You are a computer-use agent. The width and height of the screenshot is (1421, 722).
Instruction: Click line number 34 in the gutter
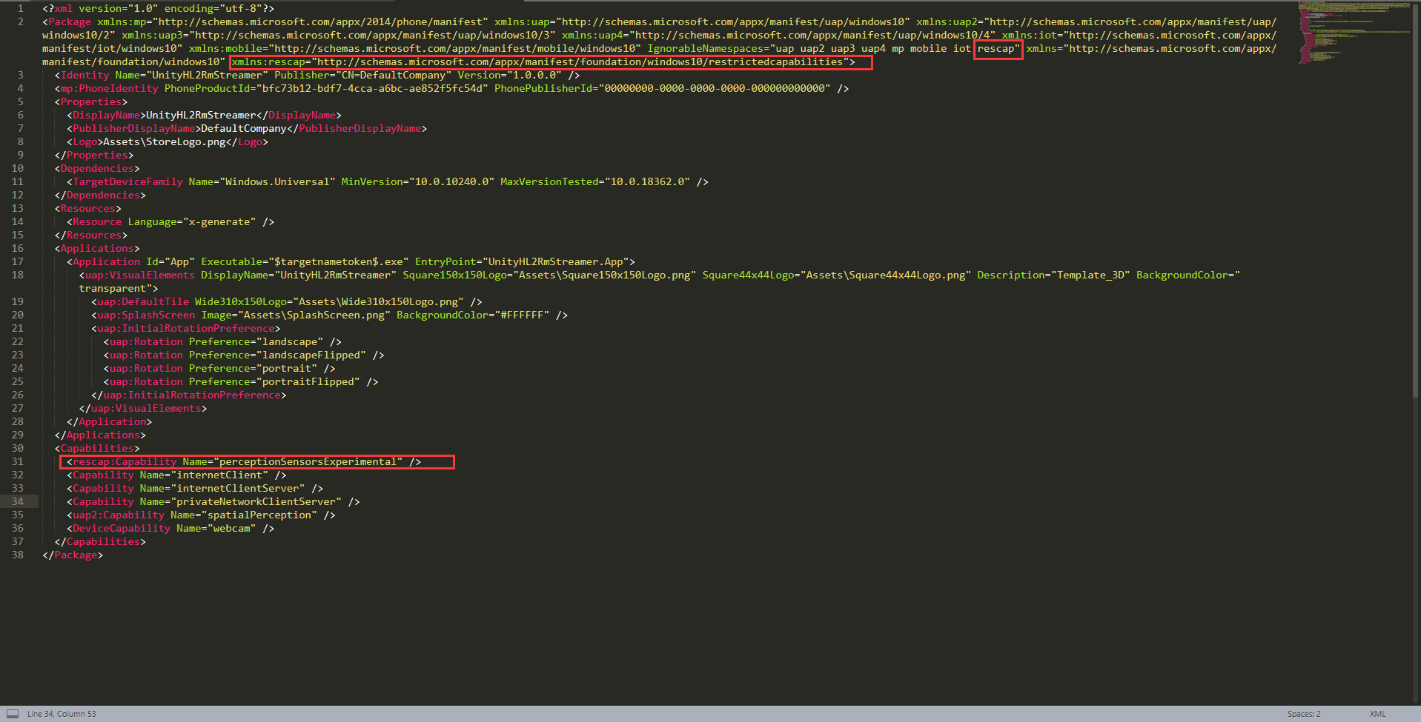pyautogui.click(x=17, y=502)
